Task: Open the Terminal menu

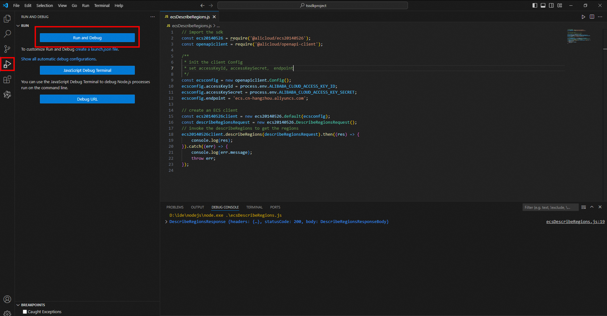Action: point(102,5)
